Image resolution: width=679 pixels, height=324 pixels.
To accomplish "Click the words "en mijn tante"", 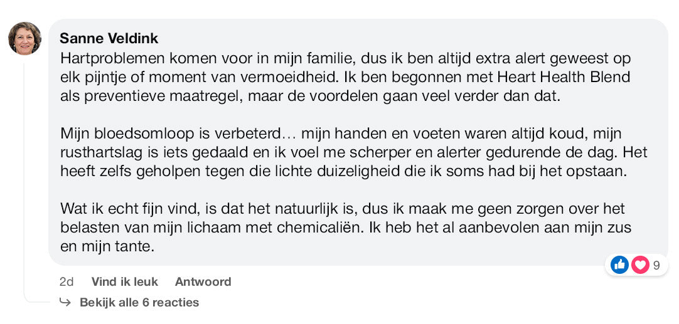I will 107,246.
